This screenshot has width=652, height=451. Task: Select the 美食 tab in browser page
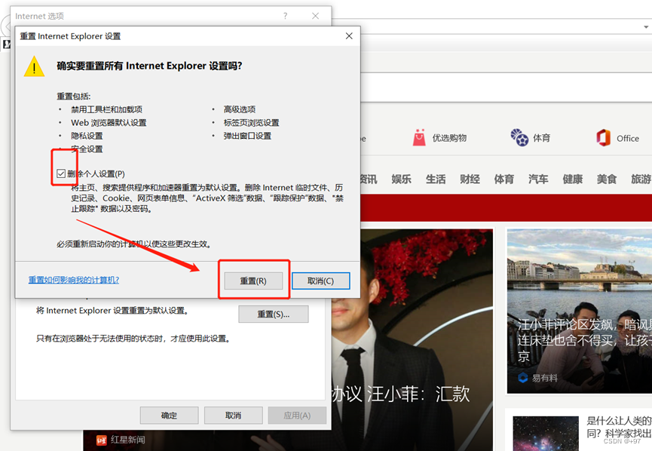[x=607, y=179]
